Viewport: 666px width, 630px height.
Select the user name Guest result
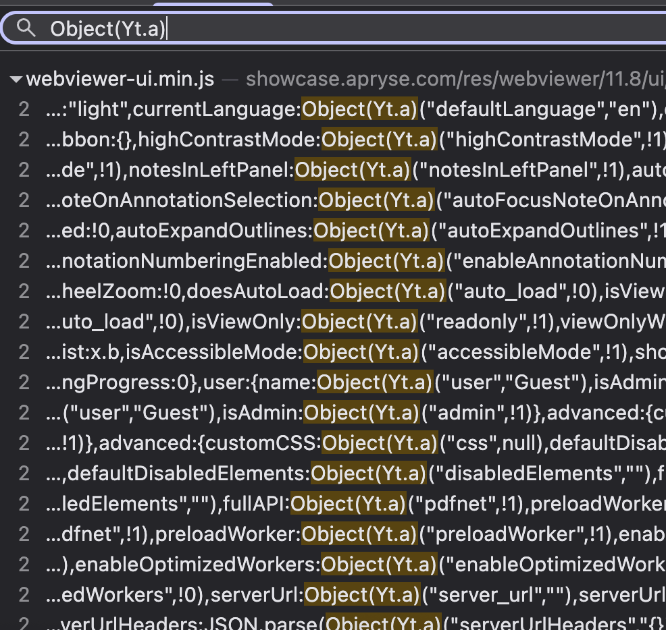point(338,382)
